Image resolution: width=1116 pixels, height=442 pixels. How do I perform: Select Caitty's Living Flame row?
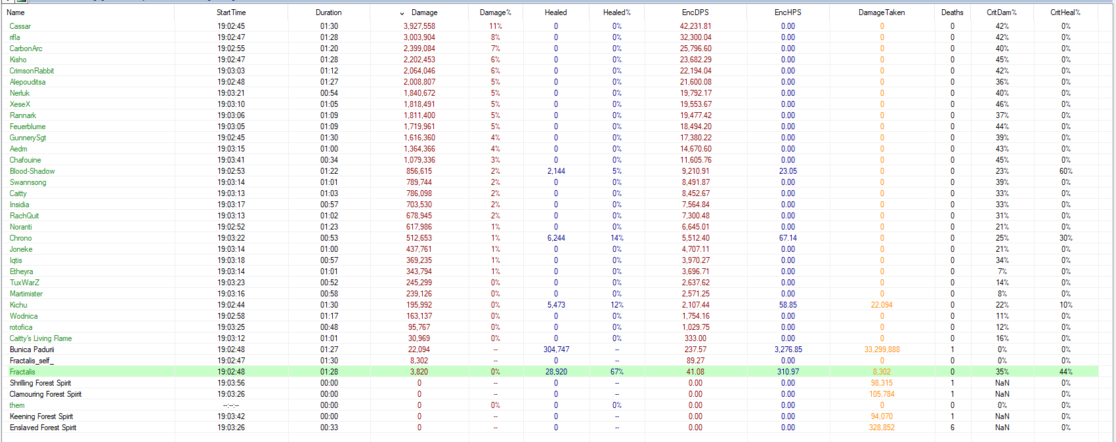41,338
